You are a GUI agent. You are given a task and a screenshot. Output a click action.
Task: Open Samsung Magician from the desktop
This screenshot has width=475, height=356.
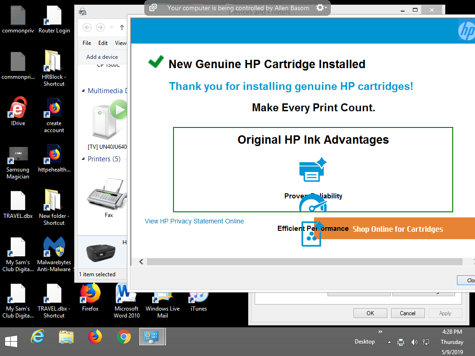18,154
